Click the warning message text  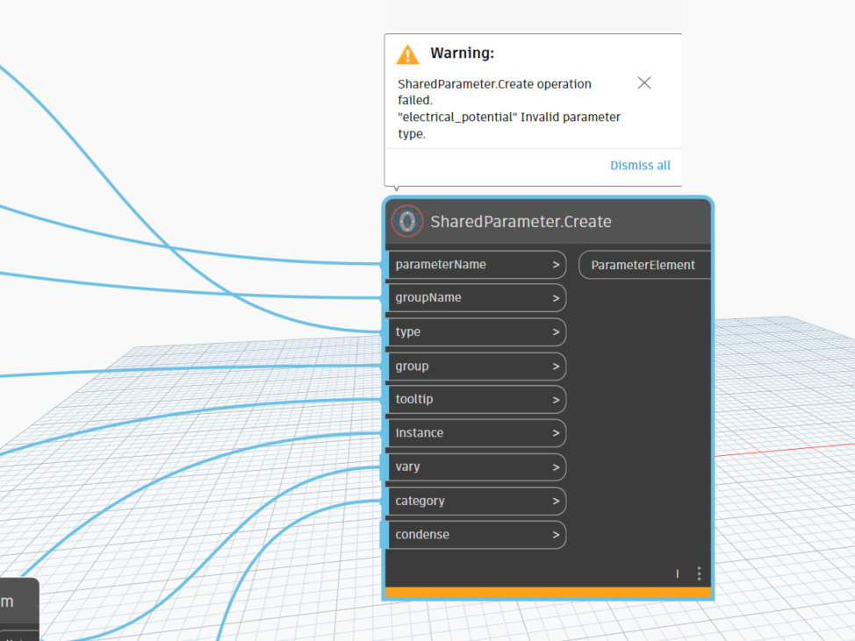[x=509, y=109]
